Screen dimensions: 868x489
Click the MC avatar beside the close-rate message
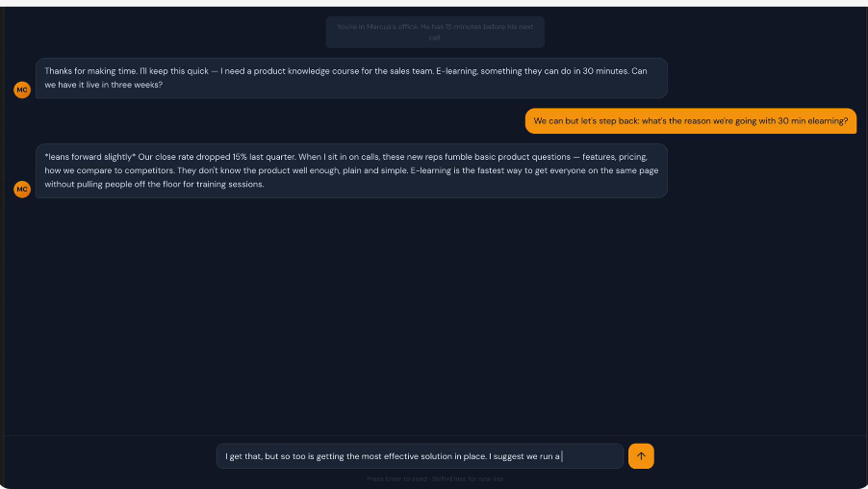pyautogui.click(x=22, y=190)
